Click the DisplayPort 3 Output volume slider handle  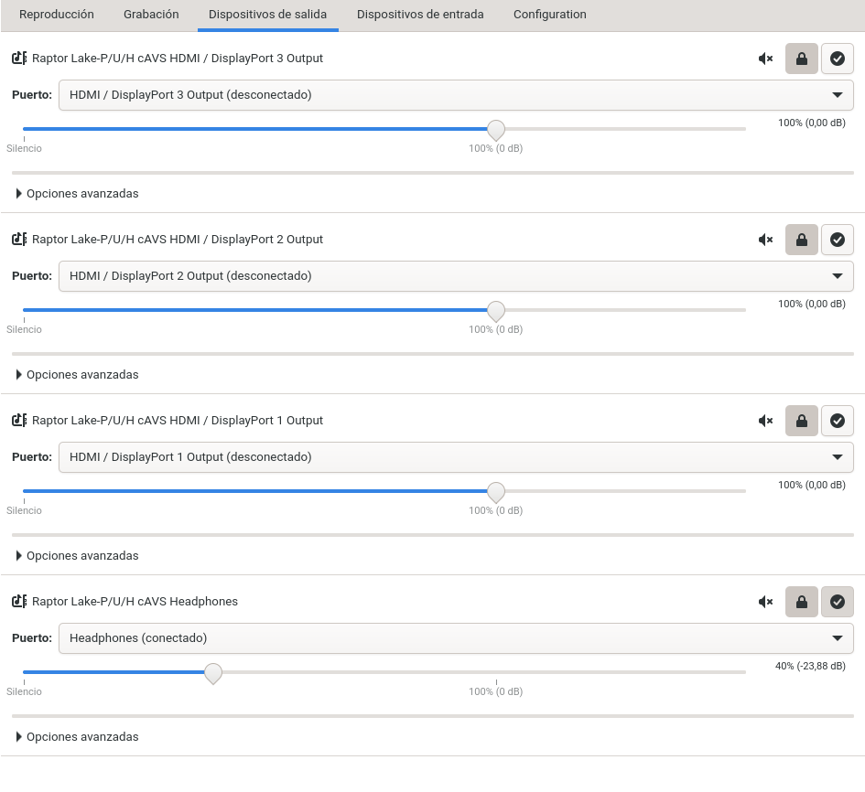[x=496, y=130]
